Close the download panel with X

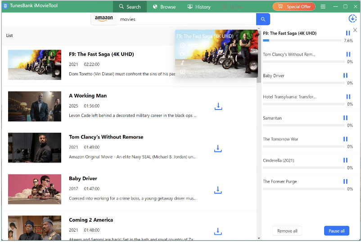coord(355,30)
